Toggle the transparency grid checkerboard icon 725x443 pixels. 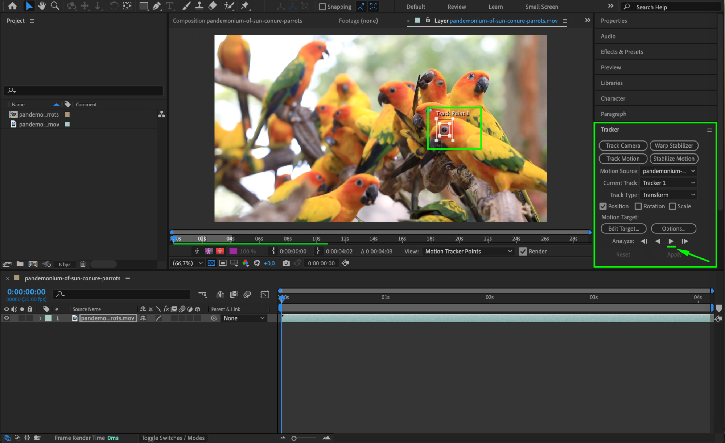pos(211,263)
